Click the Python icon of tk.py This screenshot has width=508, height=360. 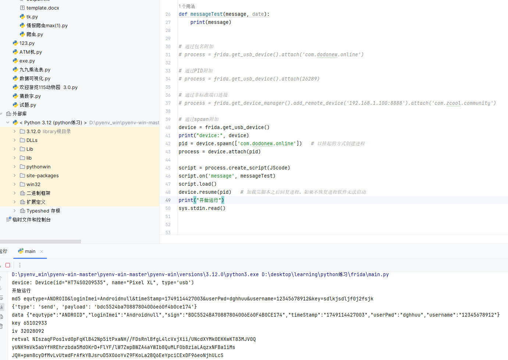click(22, 17)
